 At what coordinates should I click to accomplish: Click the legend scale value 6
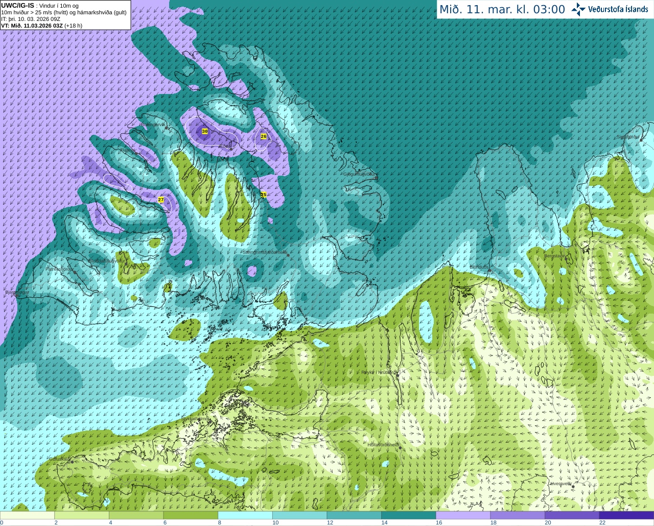(165, 522)
